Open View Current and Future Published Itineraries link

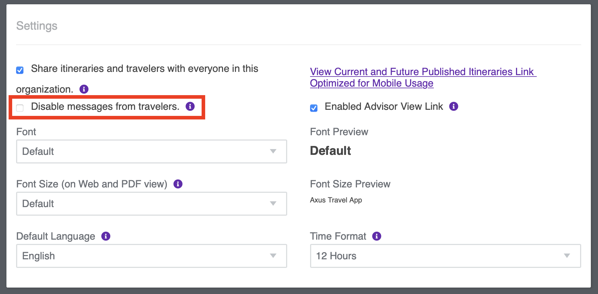coord(423,77)
